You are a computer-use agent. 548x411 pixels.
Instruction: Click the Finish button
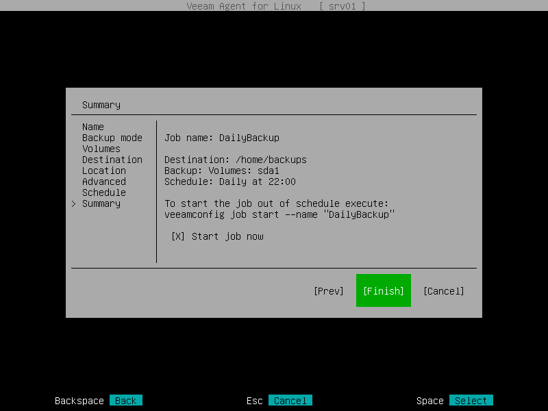(384, 290)
